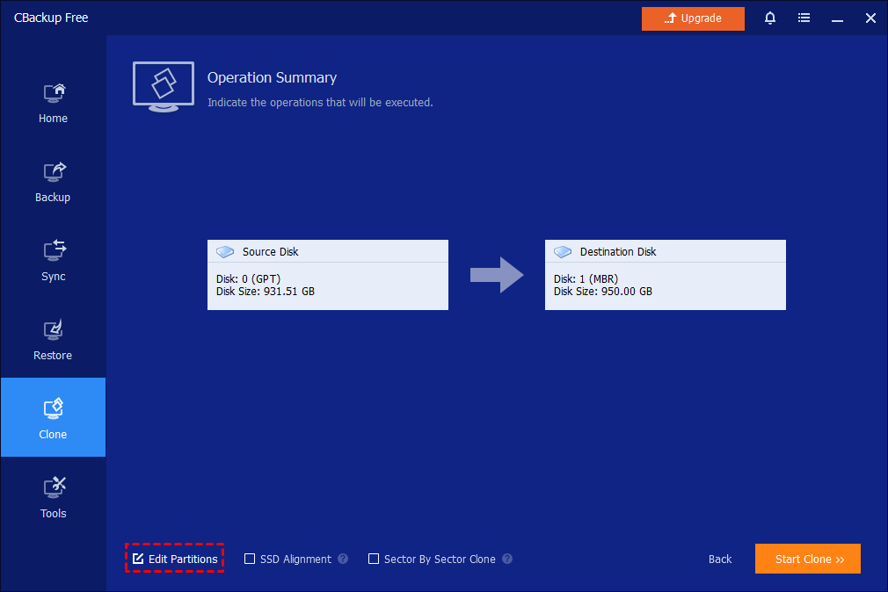Minimize the CBackup window

tap(837, 18)
